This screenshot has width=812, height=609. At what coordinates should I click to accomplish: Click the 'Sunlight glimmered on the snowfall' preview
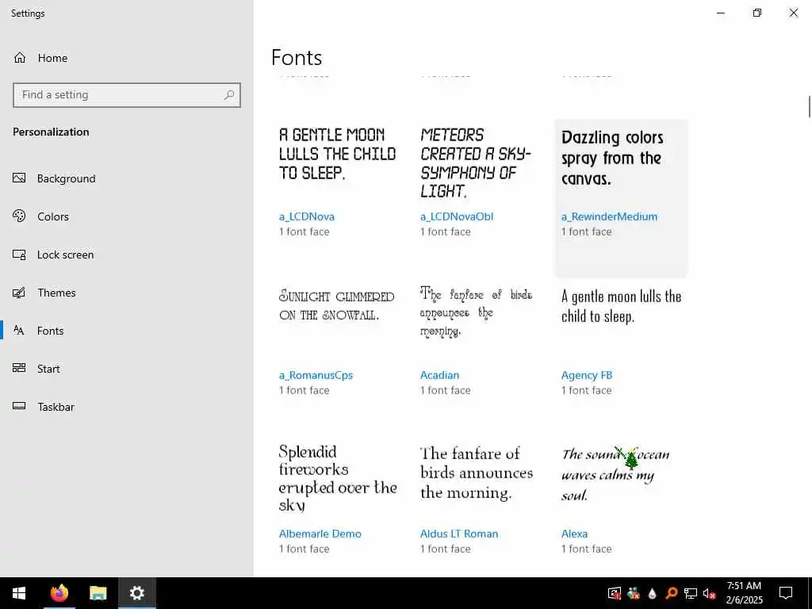(x=336, y=305)
